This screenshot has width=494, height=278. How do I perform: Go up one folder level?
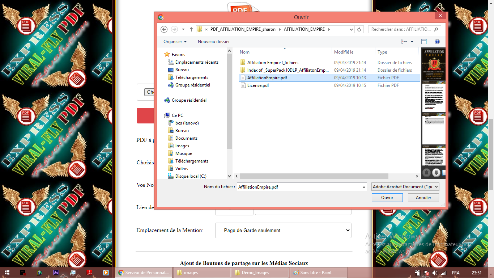coord(191,29)
